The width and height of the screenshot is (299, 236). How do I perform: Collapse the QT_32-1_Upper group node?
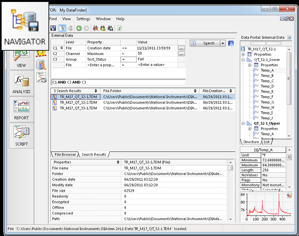[243, 124]
